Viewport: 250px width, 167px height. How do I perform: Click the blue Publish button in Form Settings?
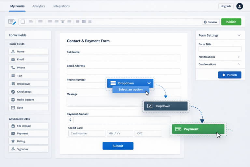point(229,75)
